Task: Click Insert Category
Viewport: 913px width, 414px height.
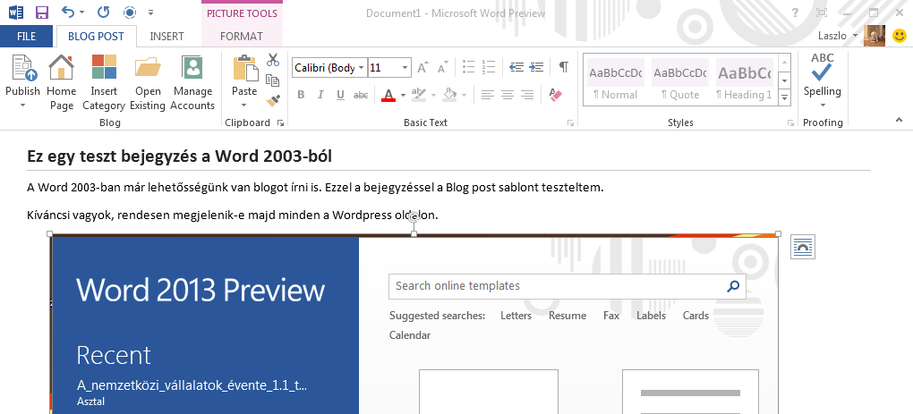Action: tap(104, 82)
